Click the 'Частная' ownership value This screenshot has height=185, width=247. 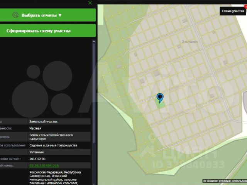click(x=35, y=128)
